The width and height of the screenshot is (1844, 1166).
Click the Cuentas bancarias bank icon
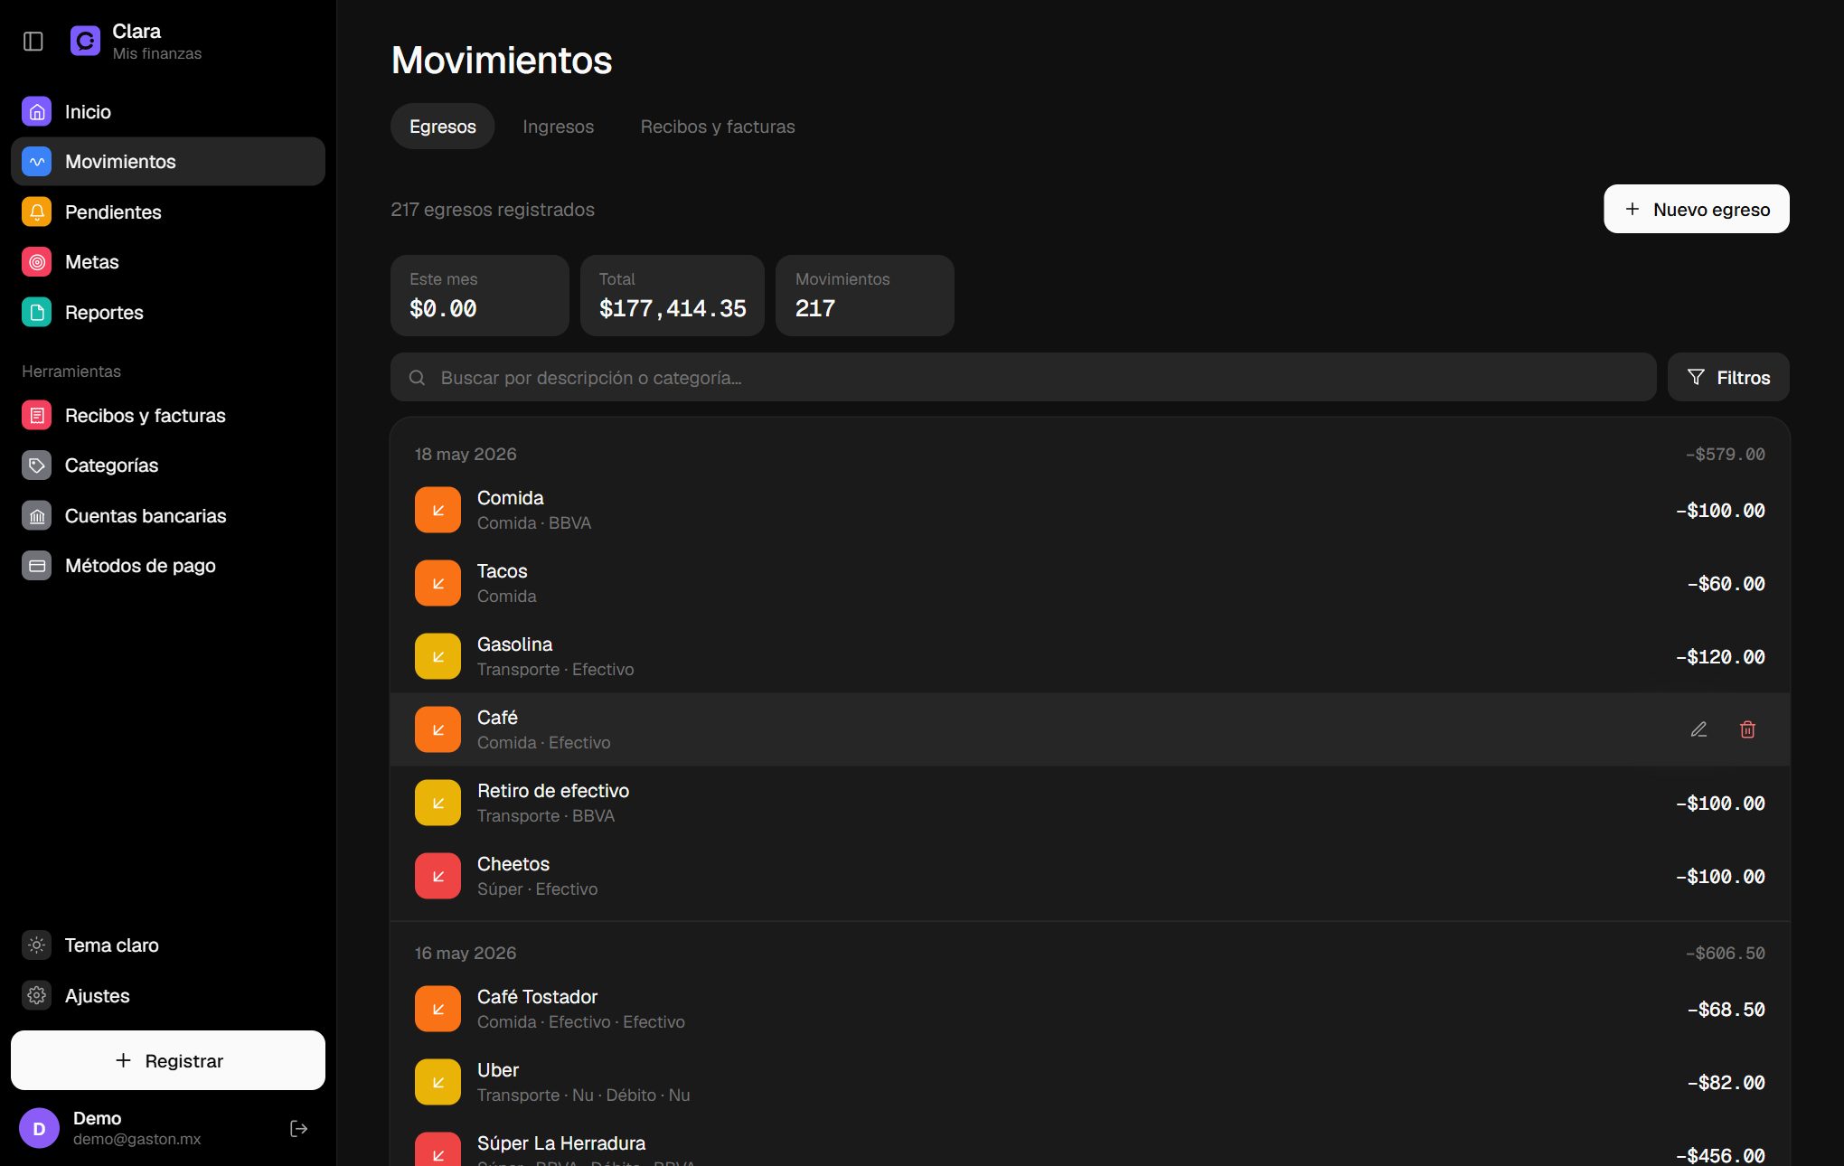[37, 516]
